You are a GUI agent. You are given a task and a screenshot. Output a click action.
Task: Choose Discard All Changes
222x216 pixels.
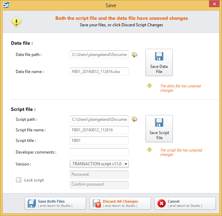pyautogui.click(x=120, y=203)
